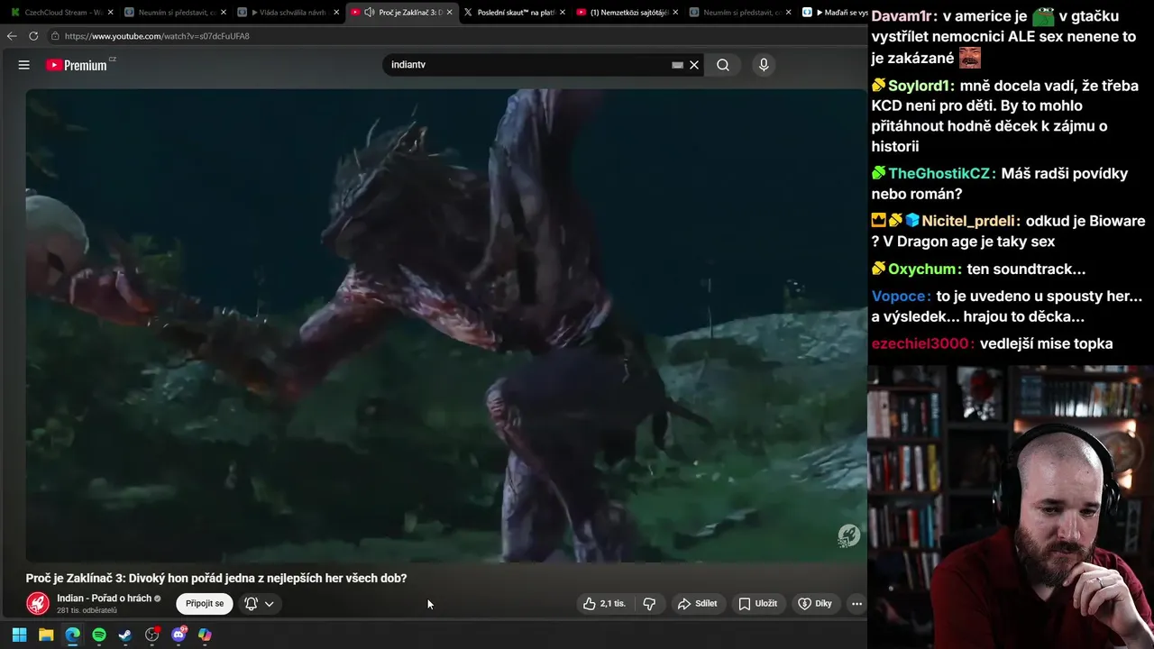Click the search magnifier button

[723, 65]
